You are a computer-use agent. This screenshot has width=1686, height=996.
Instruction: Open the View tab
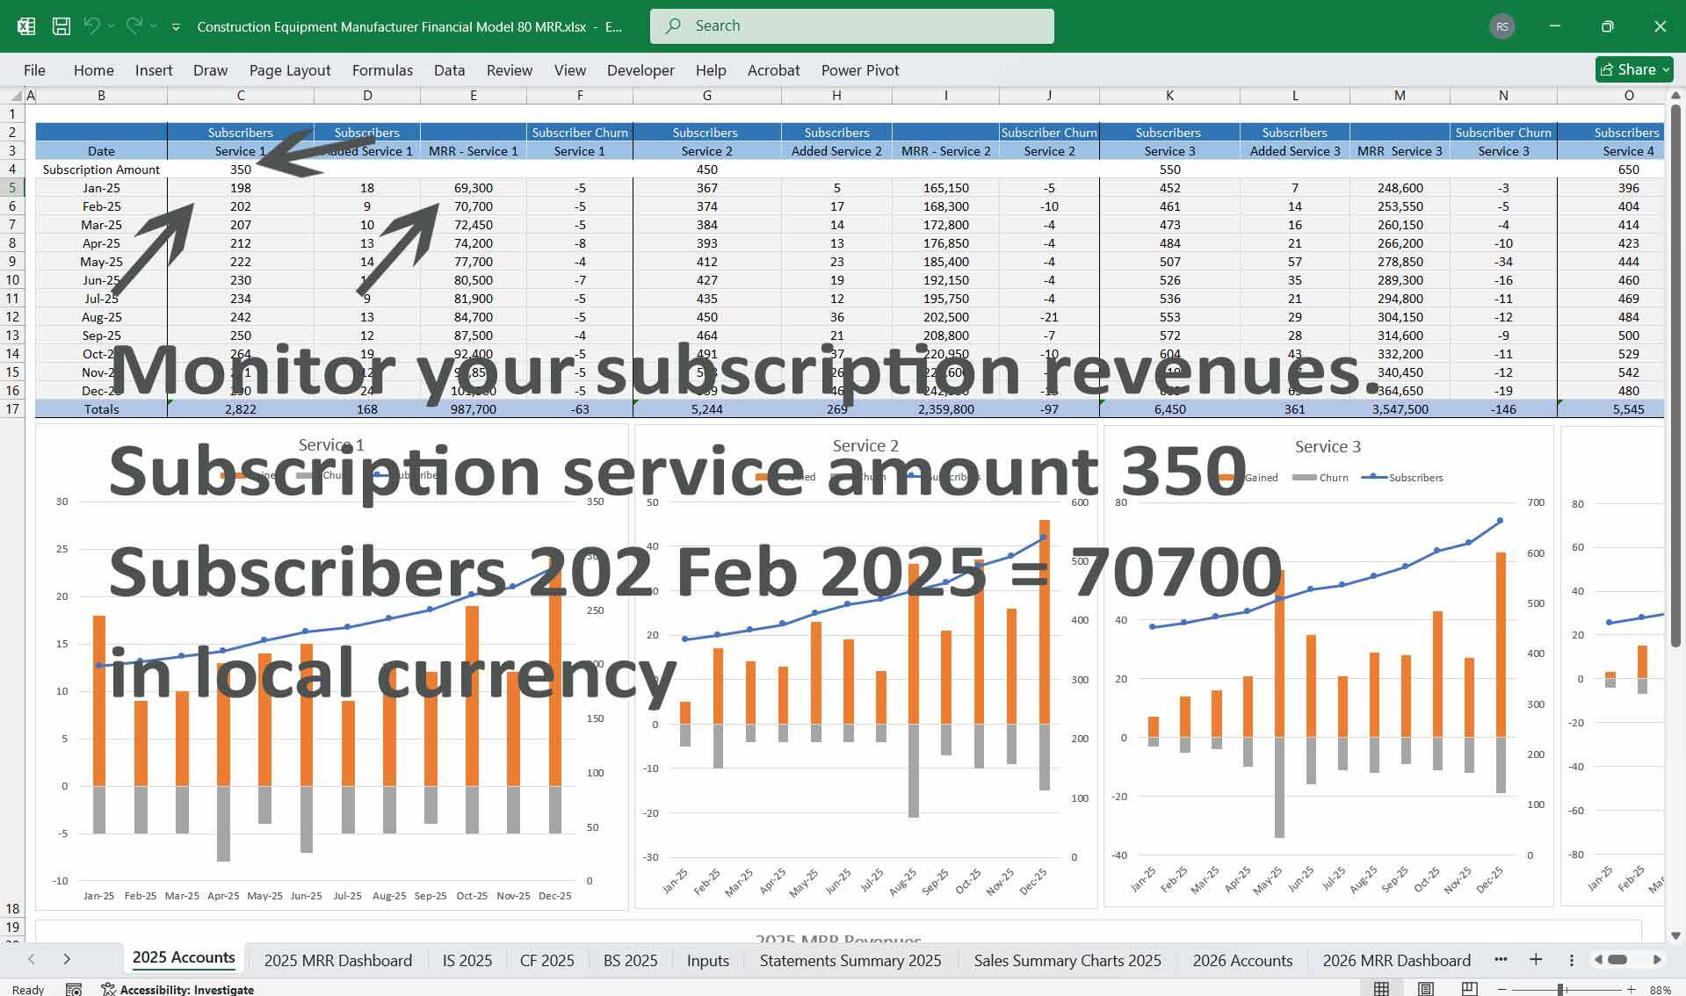point(569,70)
